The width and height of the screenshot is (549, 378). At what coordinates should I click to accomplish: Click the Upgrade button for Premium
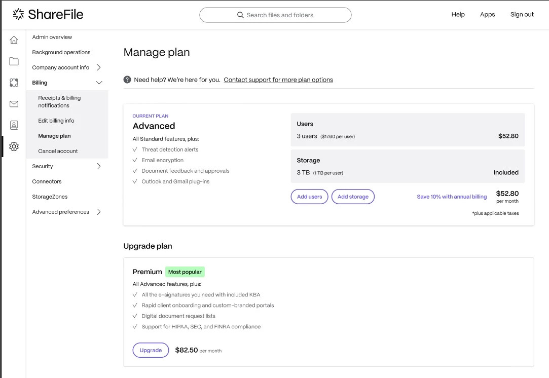tap(151, 350)
